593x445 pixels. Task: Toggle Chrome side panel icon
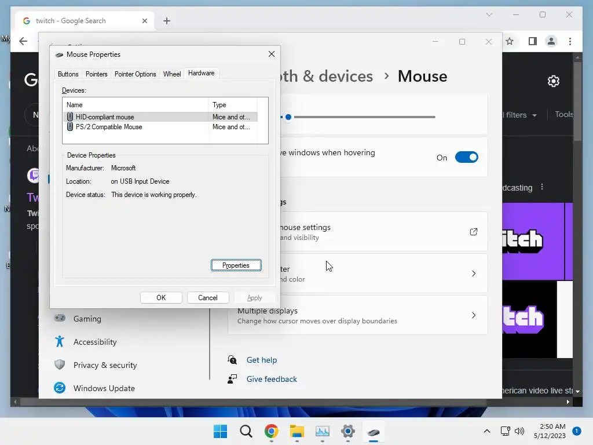[x=533, y=41]
